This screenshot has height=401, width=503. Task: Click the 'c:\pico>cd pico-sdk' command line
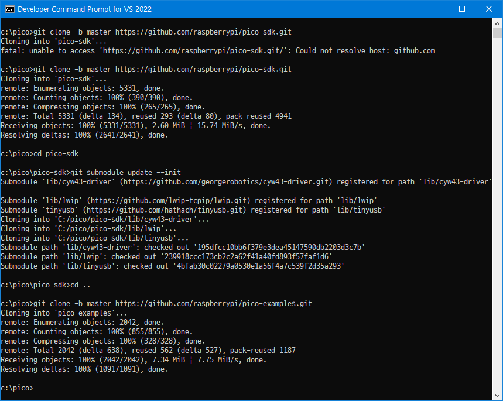39,153
